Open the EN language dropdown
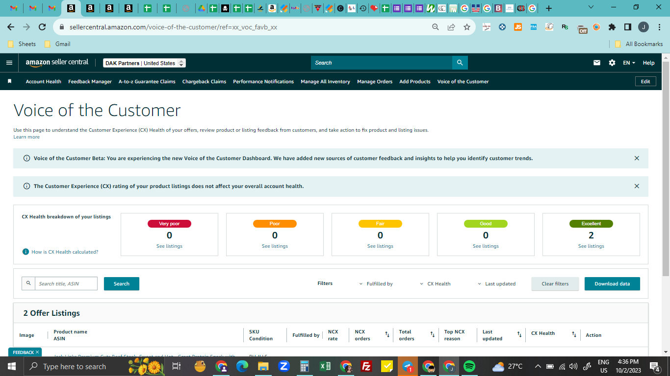 click(x=629, y=63)
